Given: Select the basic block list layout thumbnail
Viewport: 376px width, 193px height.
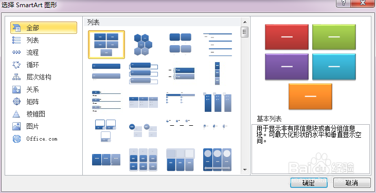Looking at the screenshot, I should click(106, 45).
